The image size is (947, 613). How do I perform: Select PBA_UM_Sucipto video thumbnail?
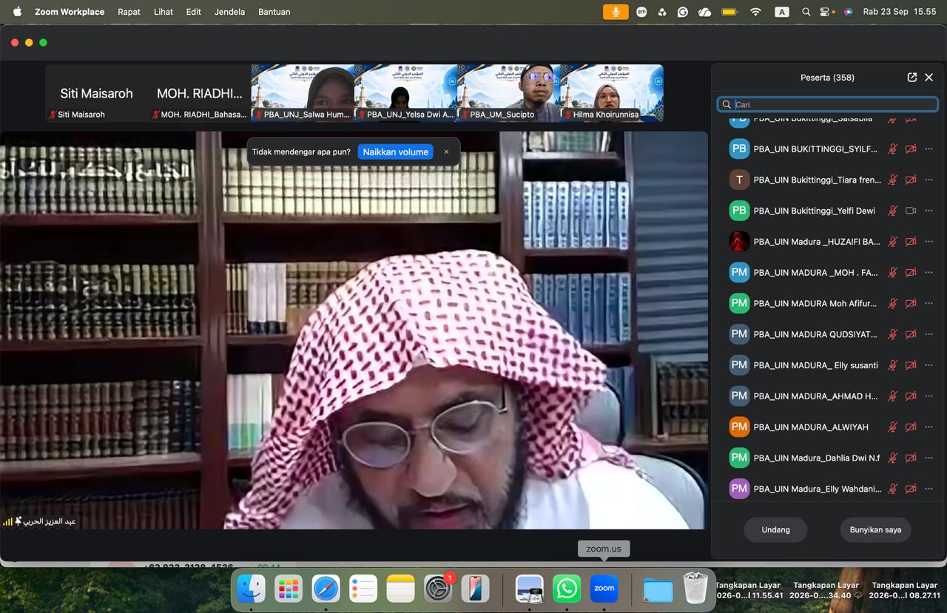click(509, 93)
